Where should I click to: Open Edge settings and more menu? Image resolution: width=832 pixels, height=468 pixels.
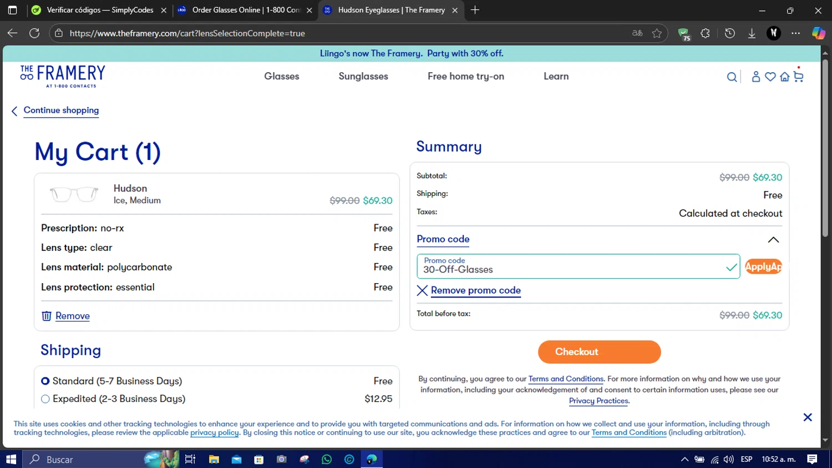[795, 33]
